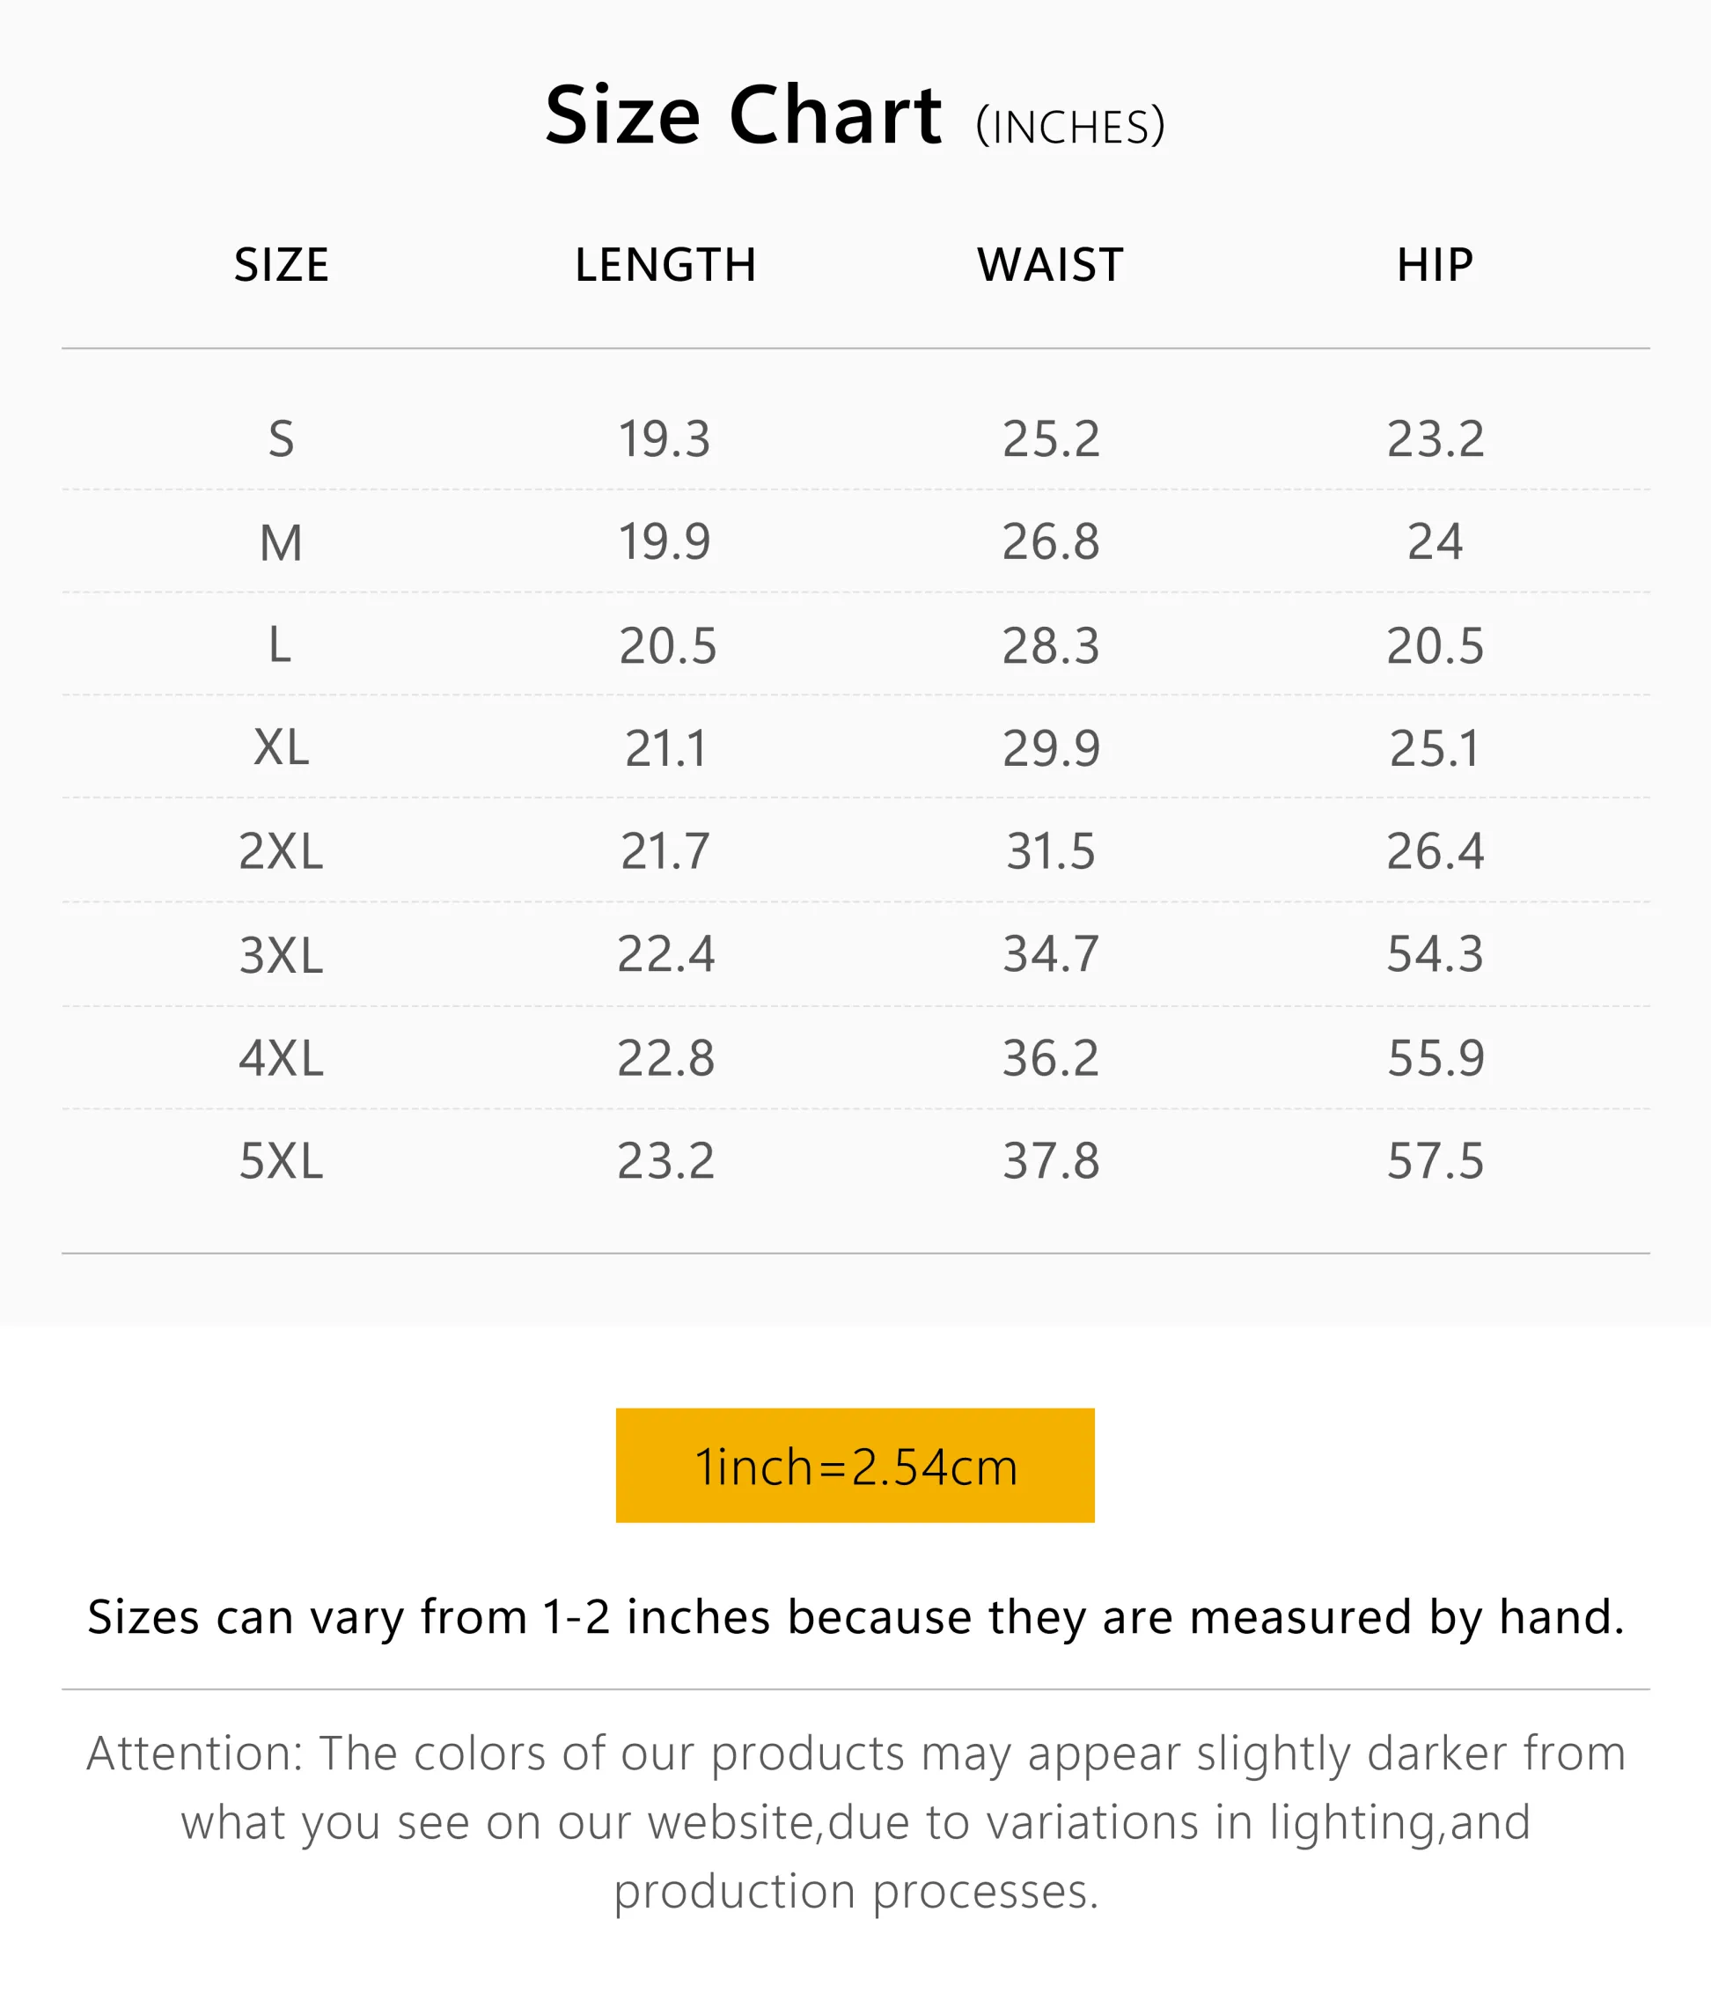Click the Attention color disclaimer paragraph
1711x2015 pixels.
855,1821
